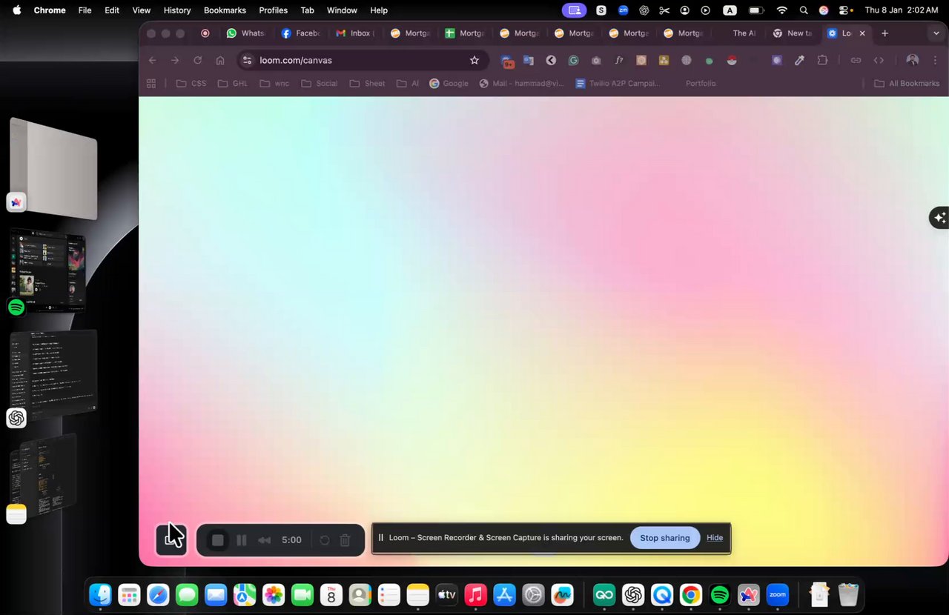Go back to the previous page
Screen dimensions: 949x615
(153, 60)
